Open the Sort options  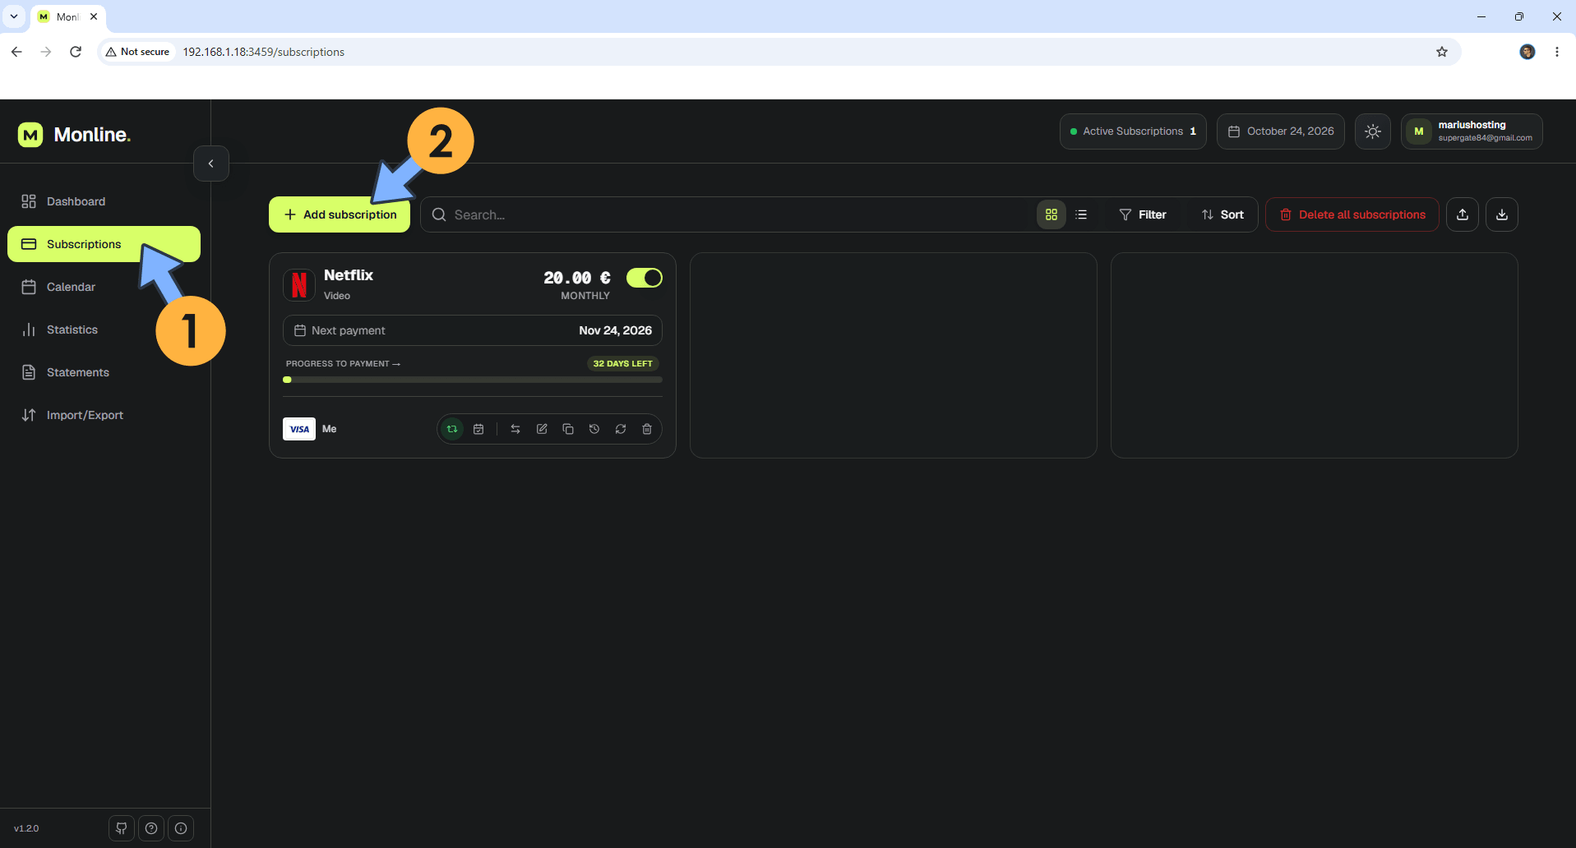pyautogui.click(x=1222, y=214)
